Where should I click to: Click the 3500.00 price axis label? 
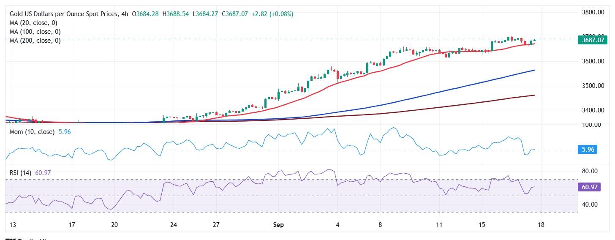tap(592, 86)
